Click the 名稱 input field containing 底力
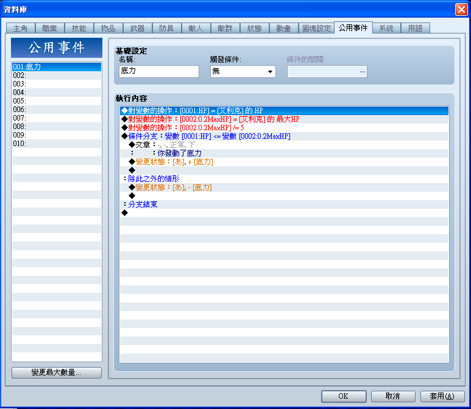The image size is (471, 409). pyautogui.click(x=159, y=71)
